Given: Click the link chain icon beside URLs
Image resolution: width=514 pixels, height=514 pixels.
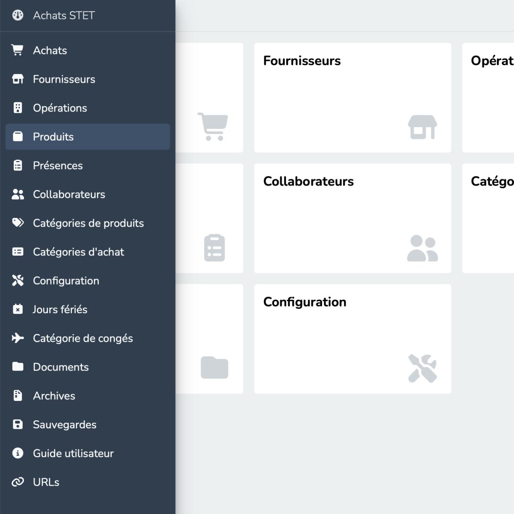Looking at the screenshot, I should pyautogui.click(x=18, y=482).
